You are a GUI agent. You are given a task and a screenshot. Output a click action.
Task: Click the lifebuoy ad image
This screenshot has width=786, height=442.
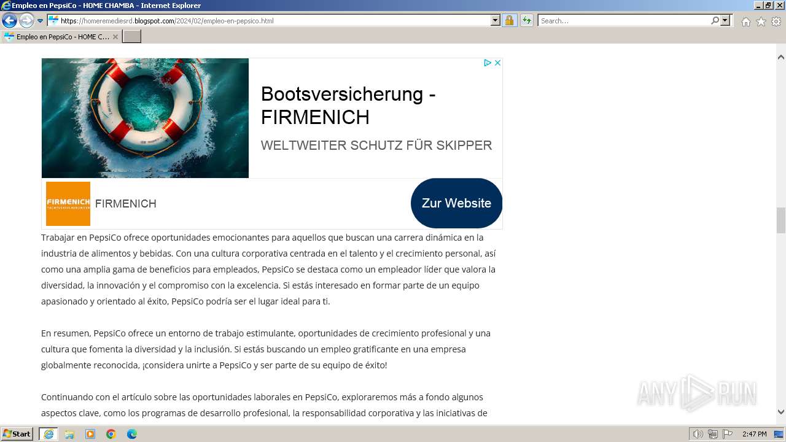tap(145, 118)
